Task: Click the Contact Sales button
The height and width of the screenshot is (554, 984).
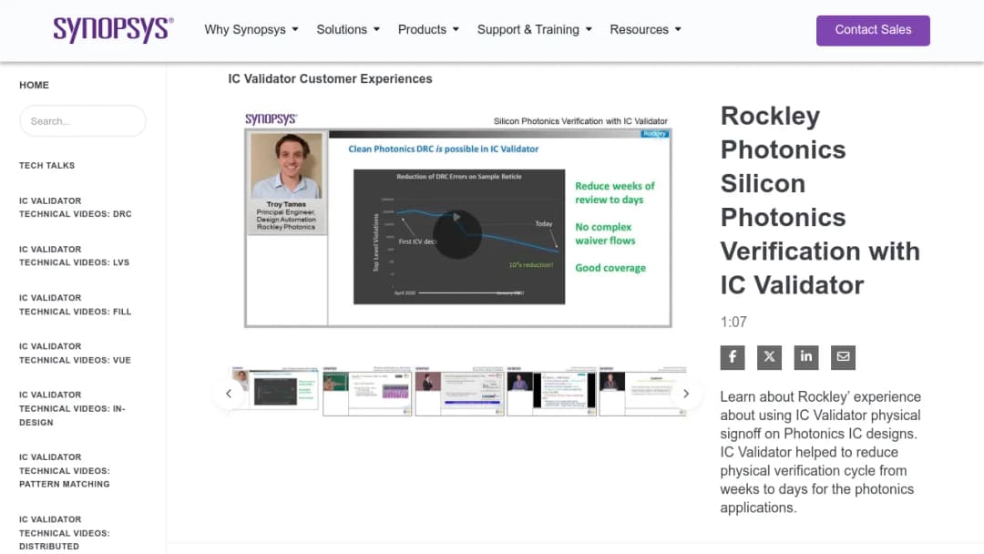Action: pos(873,30)
